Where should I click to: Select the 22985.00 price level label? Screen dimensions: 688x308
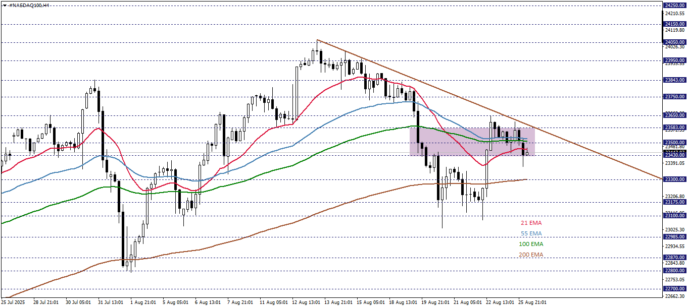coord(675,237)
